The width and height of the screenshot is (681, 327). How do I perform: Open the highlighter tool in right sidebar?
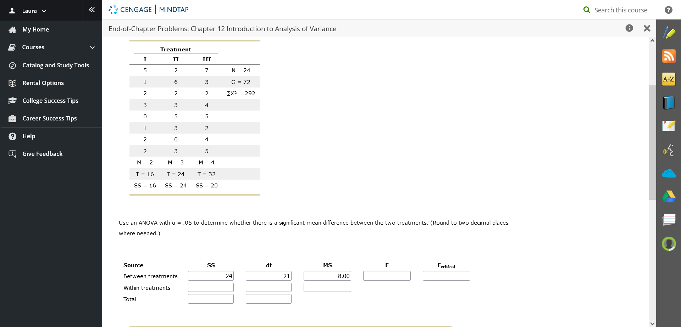click(x=669, y=33)
